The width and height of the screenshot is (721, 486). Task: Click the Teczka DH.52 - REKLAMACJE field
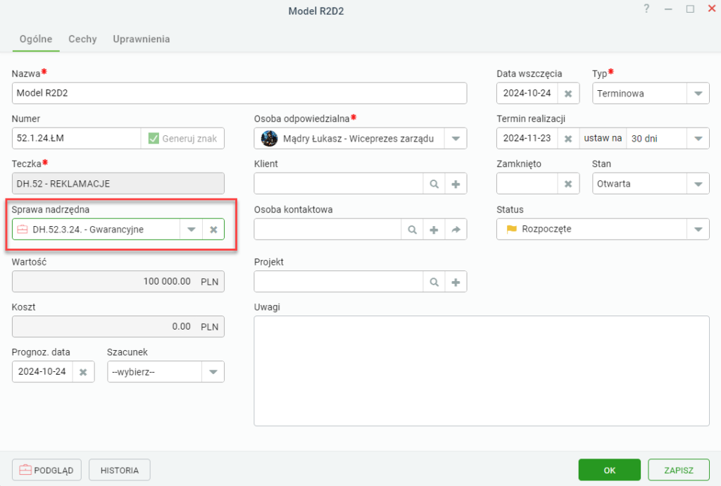click(x=118, y=184)
